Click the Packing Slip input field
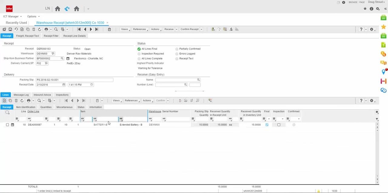 [75, 80]
